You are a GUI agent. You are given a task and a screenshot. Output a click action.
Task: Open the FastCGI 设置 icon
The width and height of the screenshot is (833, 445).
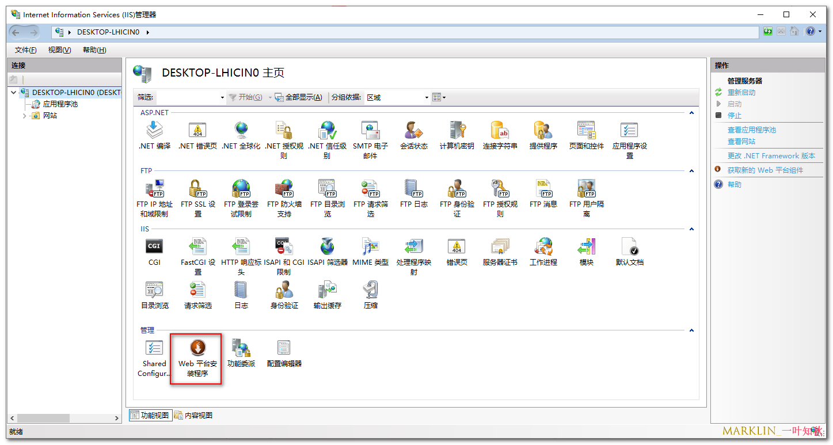click(197, 246)
